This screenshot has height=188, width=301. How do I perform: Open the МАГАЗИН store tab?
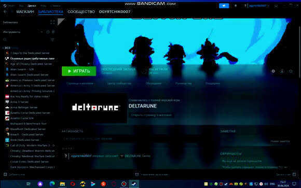coord(25,12)
